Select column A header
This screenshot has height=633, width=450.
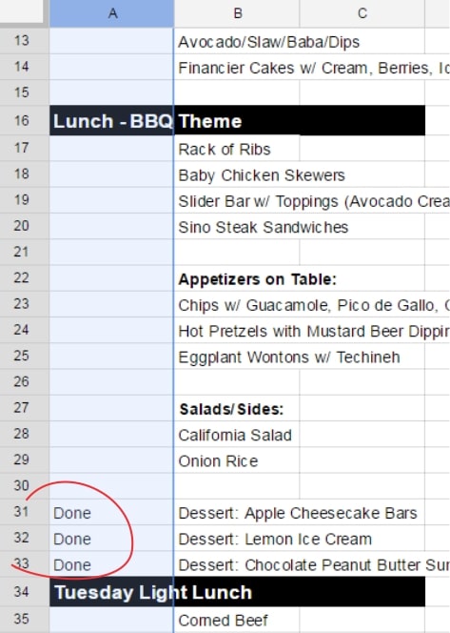[x=112, y=13]
